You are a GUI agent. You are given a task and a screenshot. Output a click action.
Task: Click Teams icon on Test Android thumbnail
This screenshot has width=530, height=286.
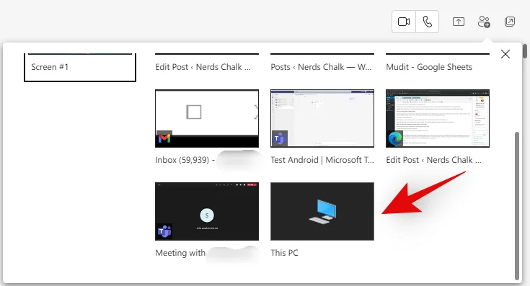(280, 138)
